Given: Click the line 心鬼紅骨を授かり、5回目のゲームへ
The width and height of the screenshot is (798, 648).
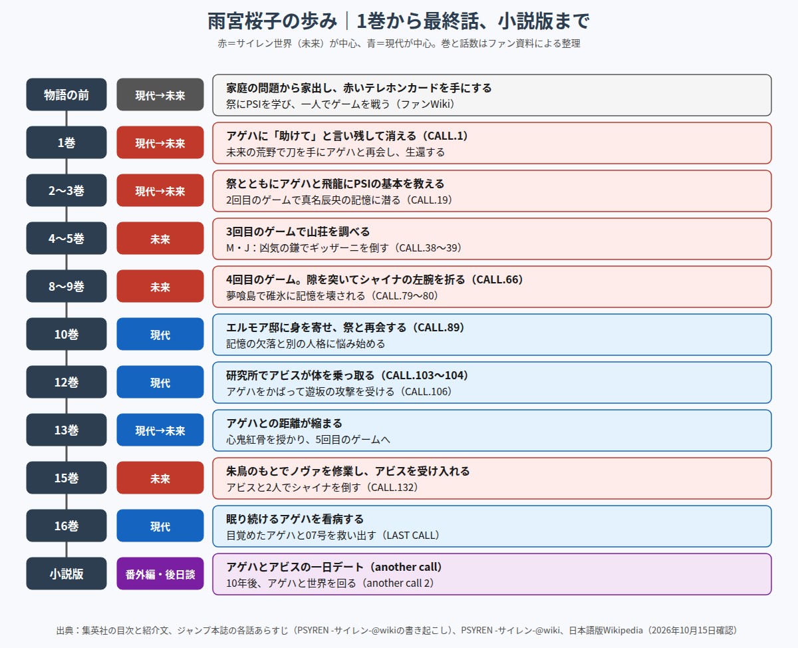Looking at the screenshot, I should click(308, 439).
